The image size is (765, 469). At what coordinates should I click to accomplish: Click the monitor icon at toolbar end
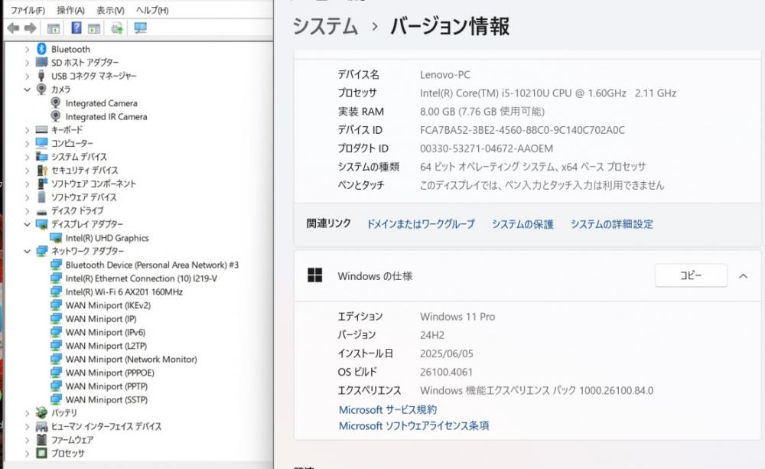click(x=141, y=28)
